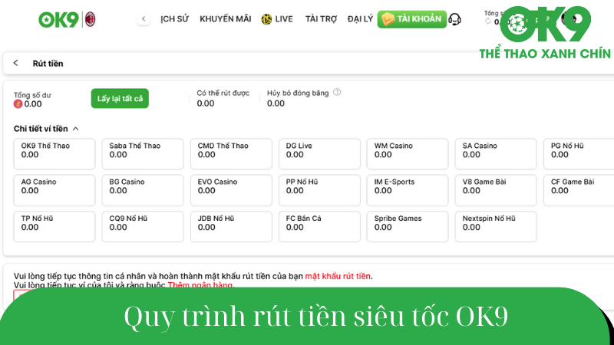This screenshot has height=345, width=614.
Task: Click the AC Milan club badge
Action: point(90,19)
